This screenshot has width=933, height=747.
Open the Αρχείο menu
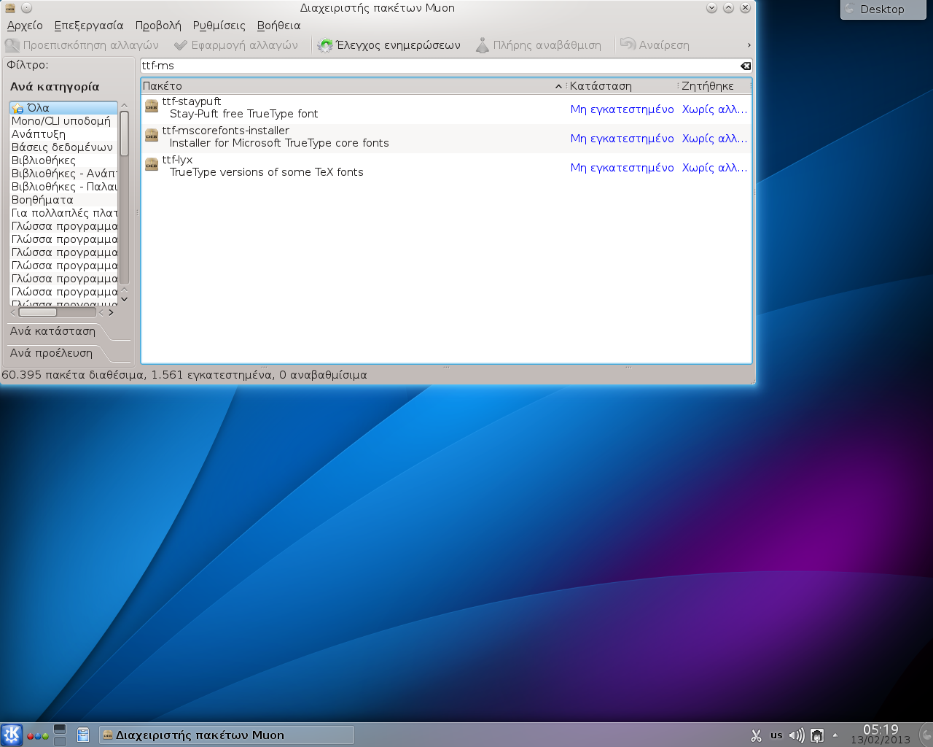pos(25,26)
